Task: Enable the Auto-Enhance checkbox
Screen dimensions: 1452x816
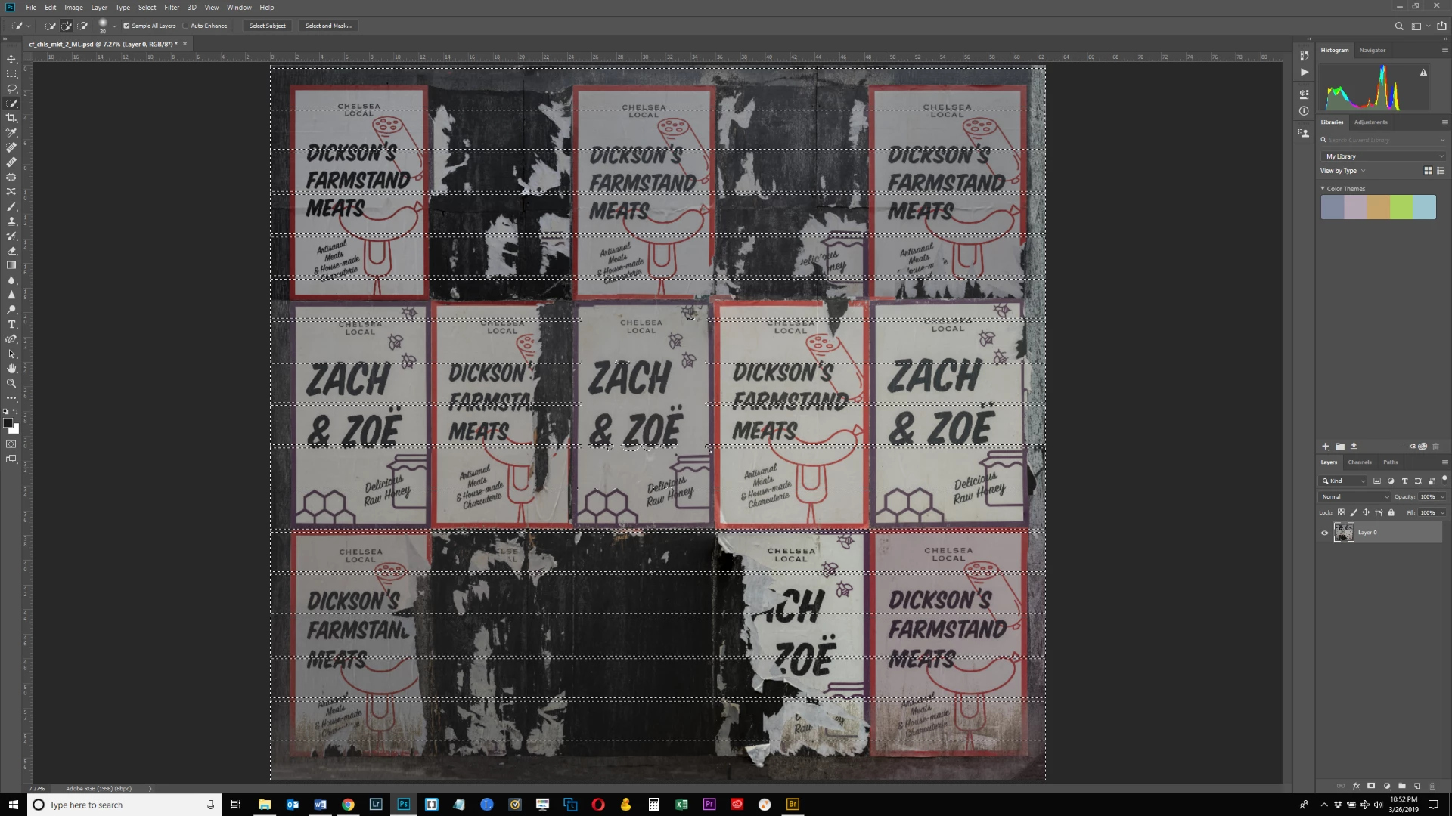Action: [185, 26]
